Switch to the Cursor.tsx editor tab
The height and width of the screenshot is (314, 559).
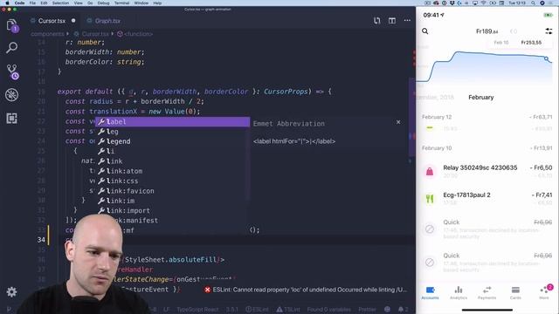pyautogui.click(x=52, y=21)
